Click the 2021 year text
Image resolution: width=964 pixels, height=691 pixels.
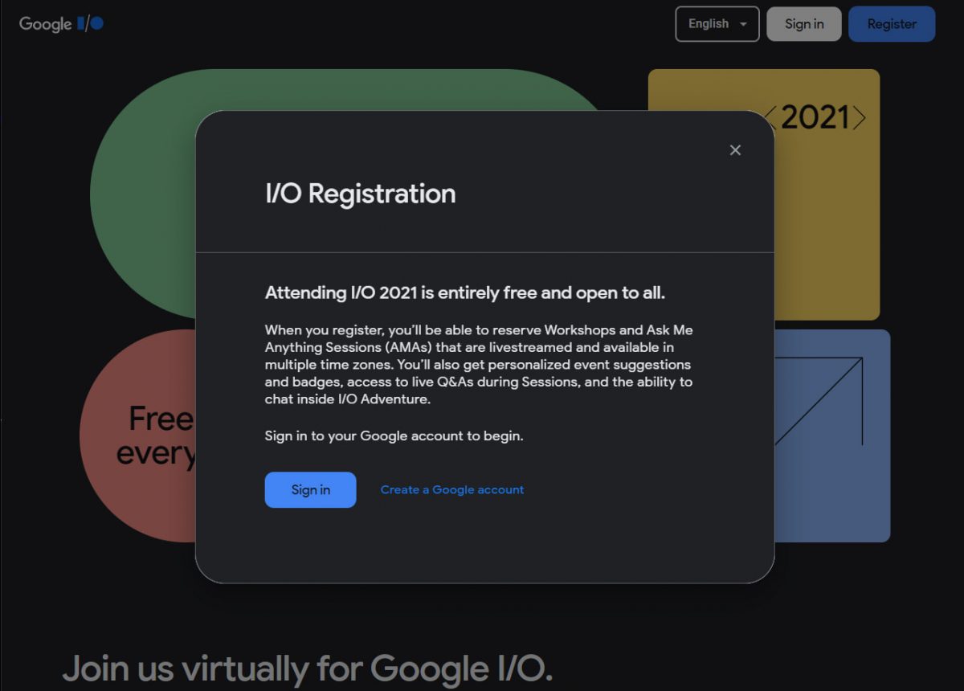[x=815, y=118]
